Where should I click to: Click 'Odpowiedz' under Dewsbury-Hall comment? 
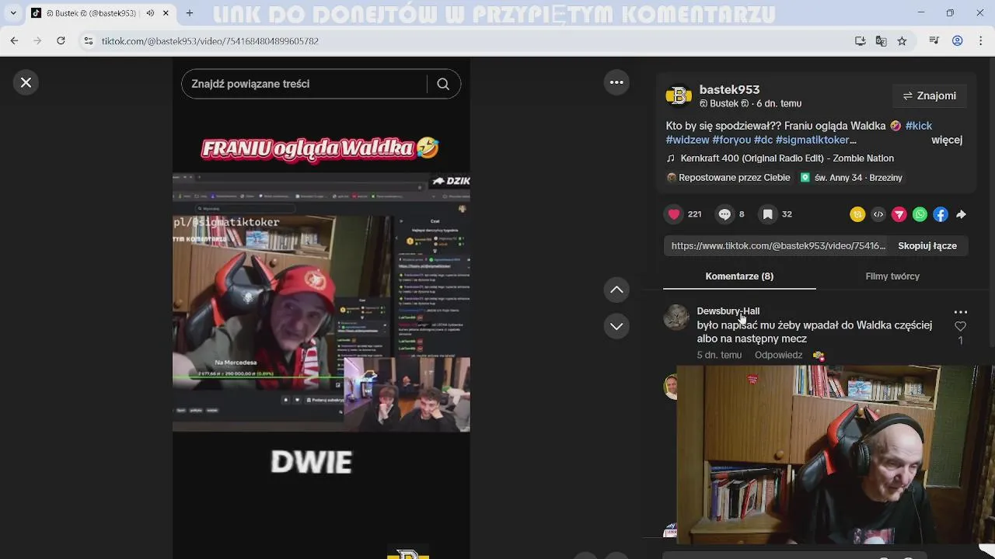click(778, 355)
